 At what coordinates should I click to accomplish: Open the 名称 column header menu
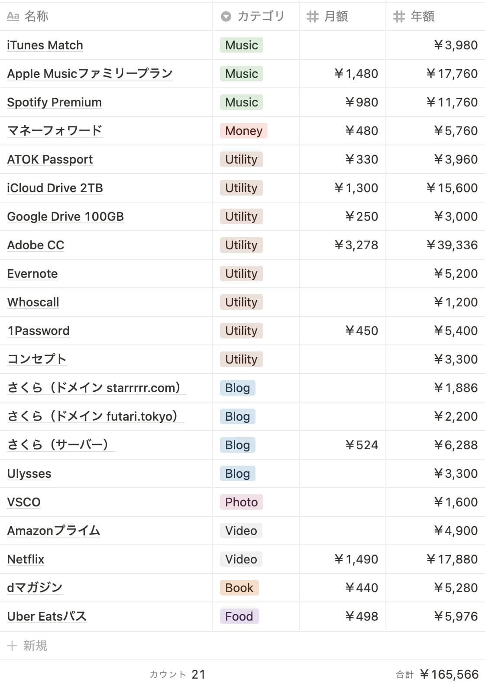(x=36, y=16)
